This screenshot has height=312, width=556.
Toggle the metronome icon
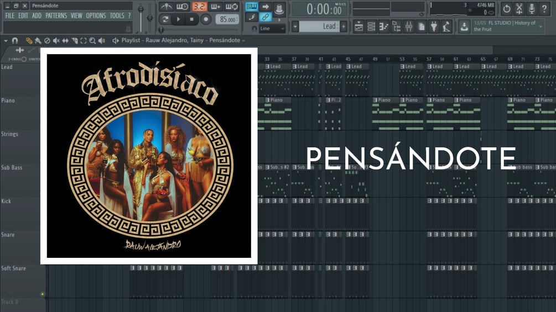tap(166, 7)
